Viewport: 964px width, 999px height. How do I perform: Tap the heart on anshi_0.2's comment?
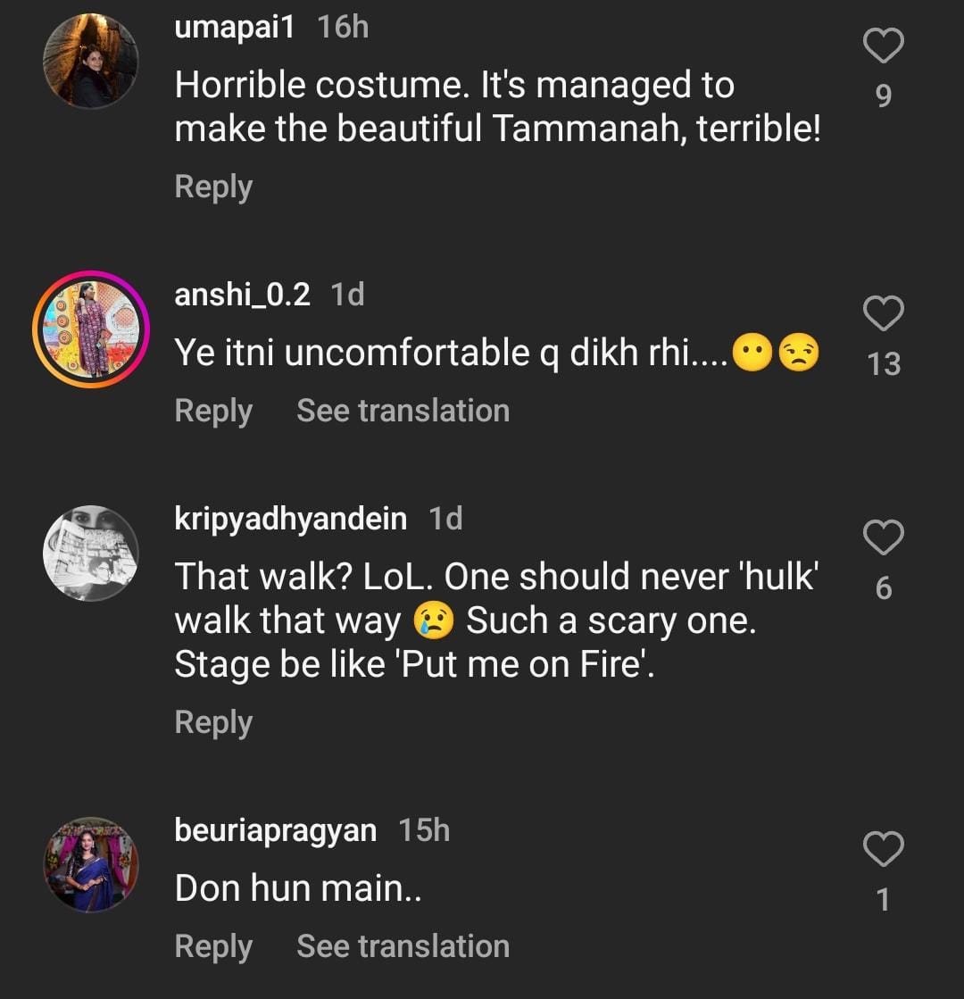point(884,314)
